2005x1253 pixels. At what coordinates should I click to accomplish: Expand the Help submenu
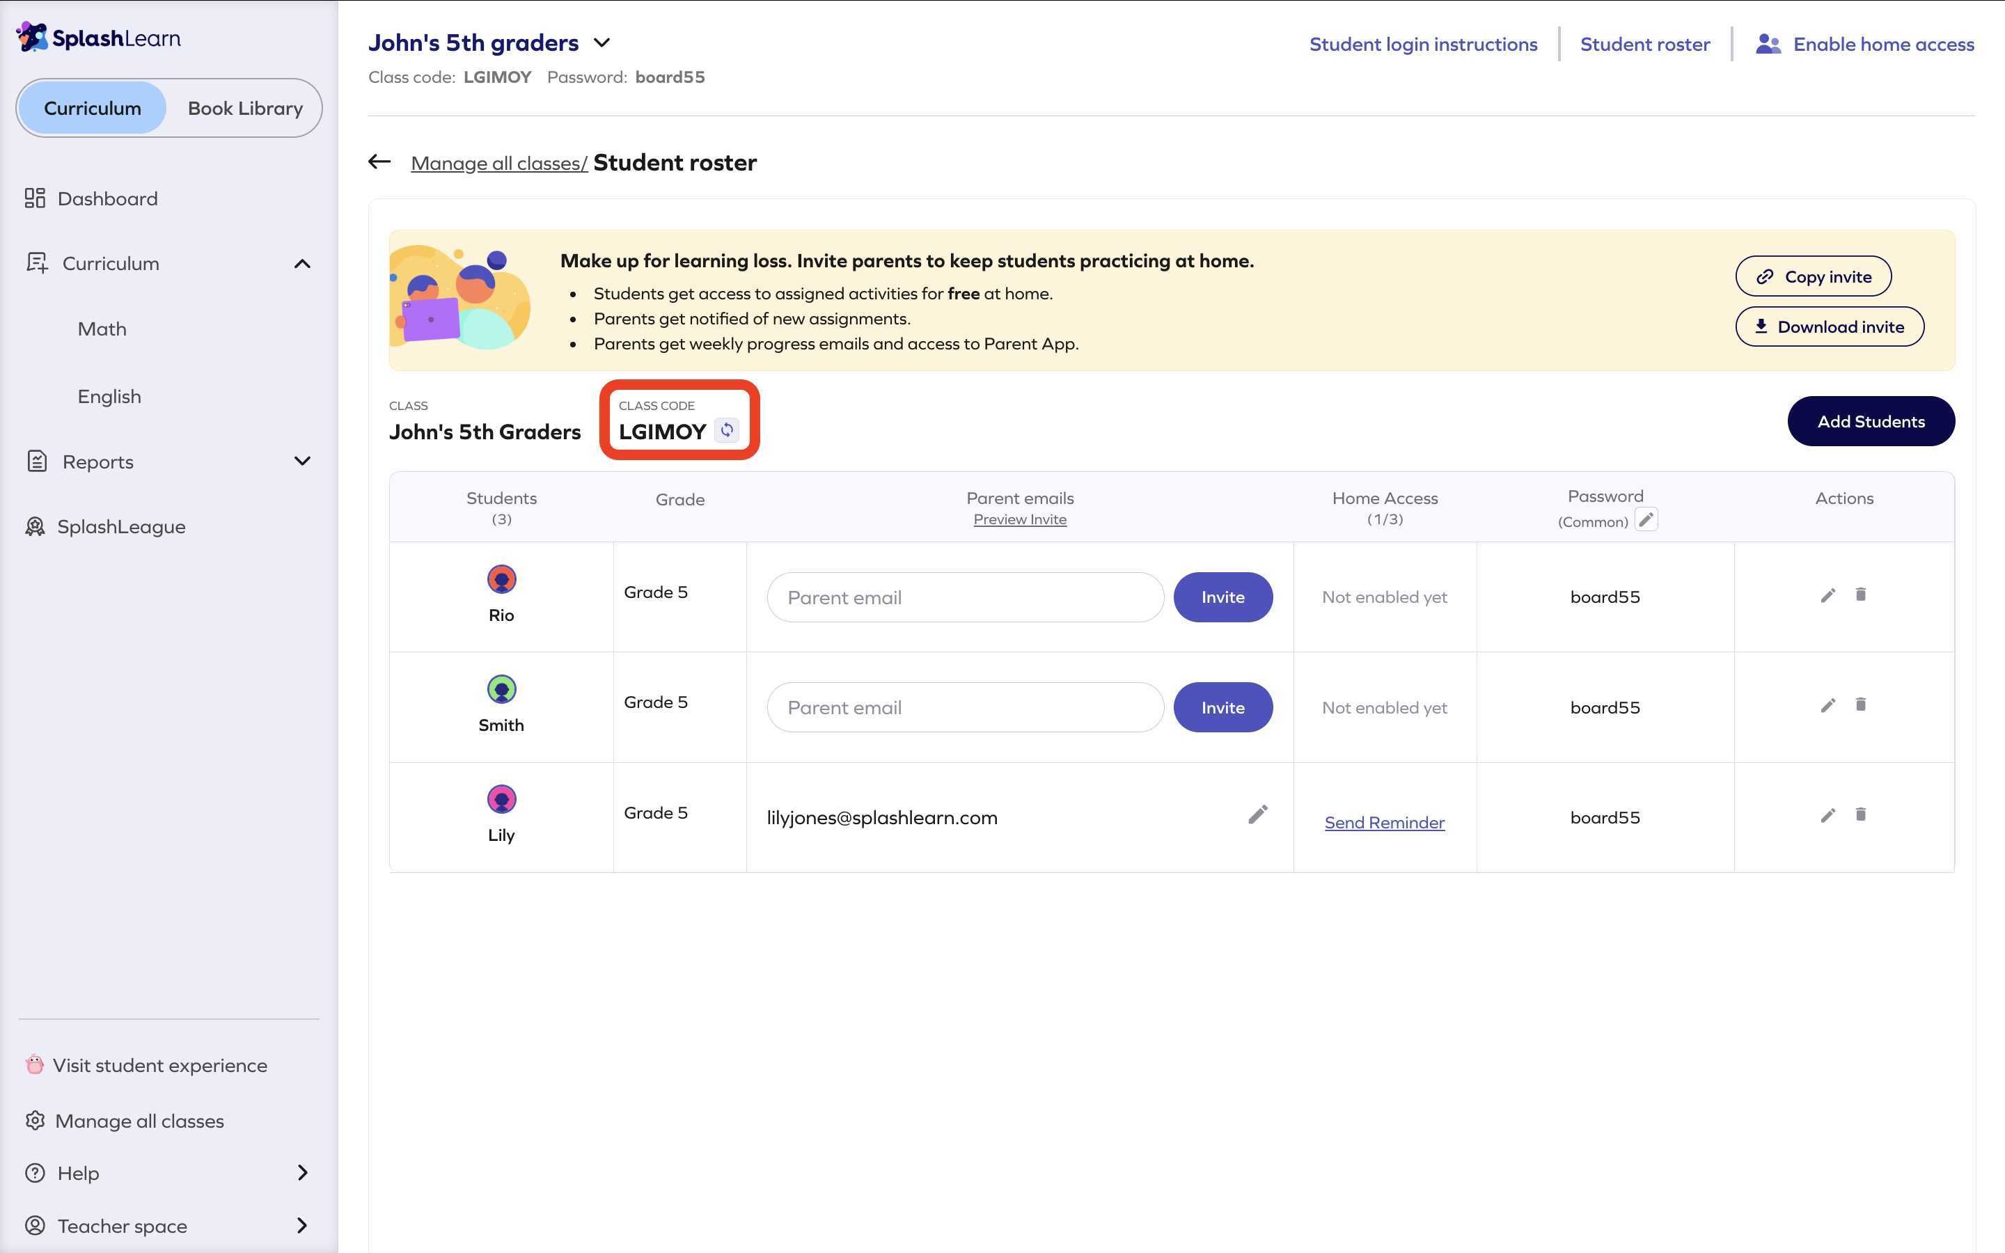tap(302, 1173)
